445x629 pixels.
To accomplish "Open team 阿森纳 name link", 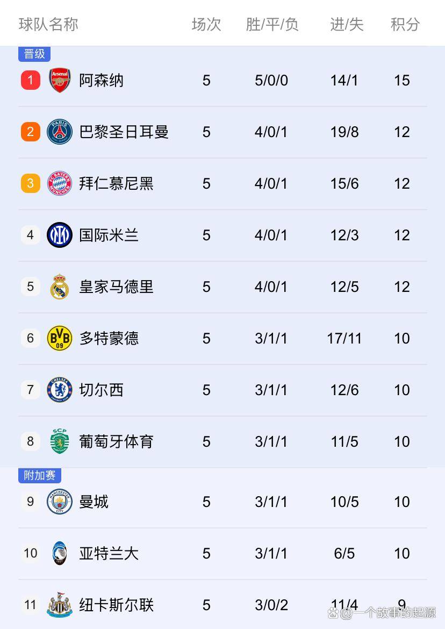I will [x=102, y=81].
